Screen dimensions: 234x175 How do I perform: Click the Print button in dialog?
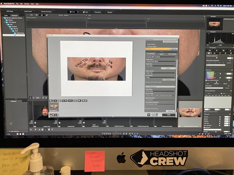tap(168, 115)
